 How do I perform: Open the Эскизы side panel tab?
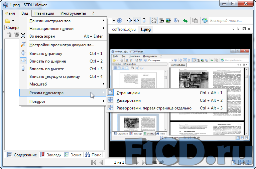[x=73, y=155]
